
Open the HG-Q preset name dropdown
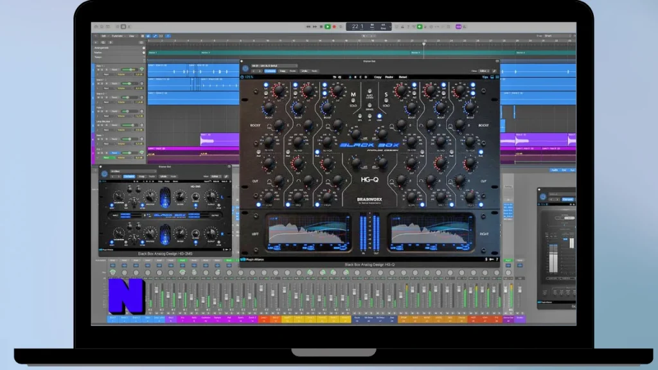click(274, 66)
